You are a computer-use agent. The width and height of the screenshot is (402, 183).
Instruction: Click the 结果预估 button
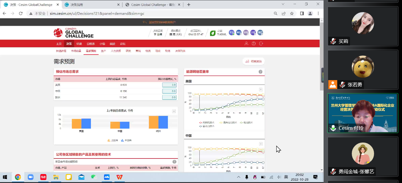253,61
